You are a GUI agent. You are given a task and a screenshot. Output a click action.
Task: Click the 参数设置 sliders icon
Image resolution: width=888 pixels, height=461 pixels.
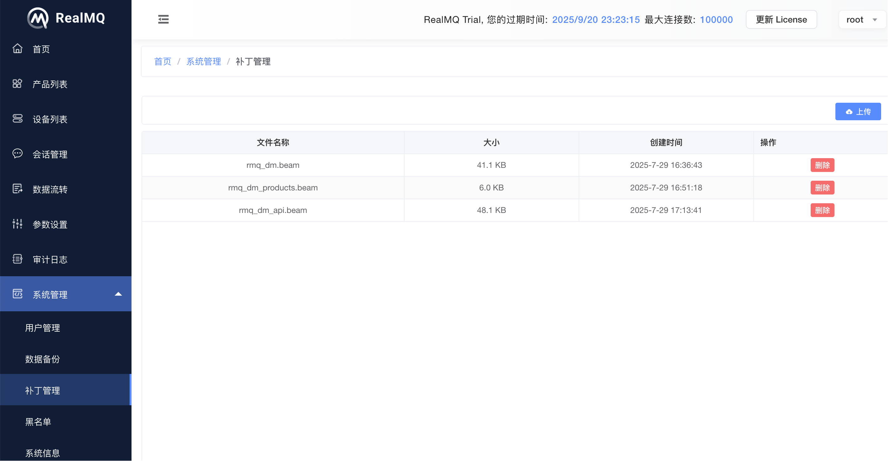coord(17,224)
